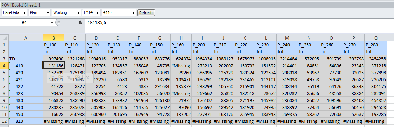Select active cell with value 131186
The image size is (394, 127).
point(54,66)
